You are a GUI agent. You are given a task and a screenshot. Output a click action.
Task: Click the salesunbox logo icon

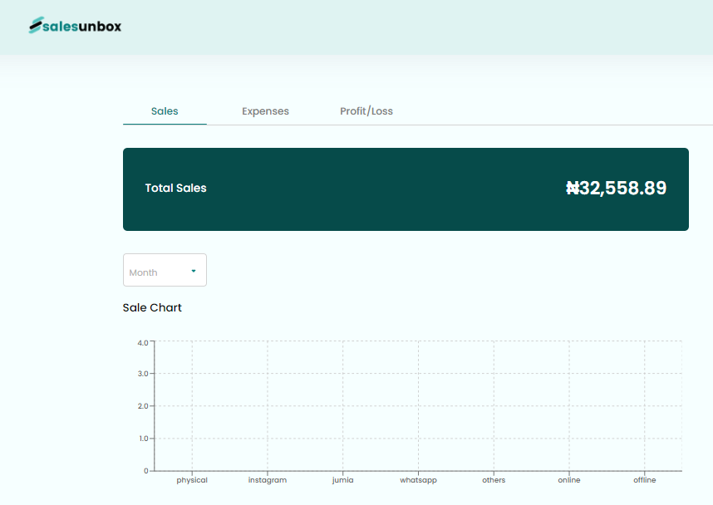(35, 27)
